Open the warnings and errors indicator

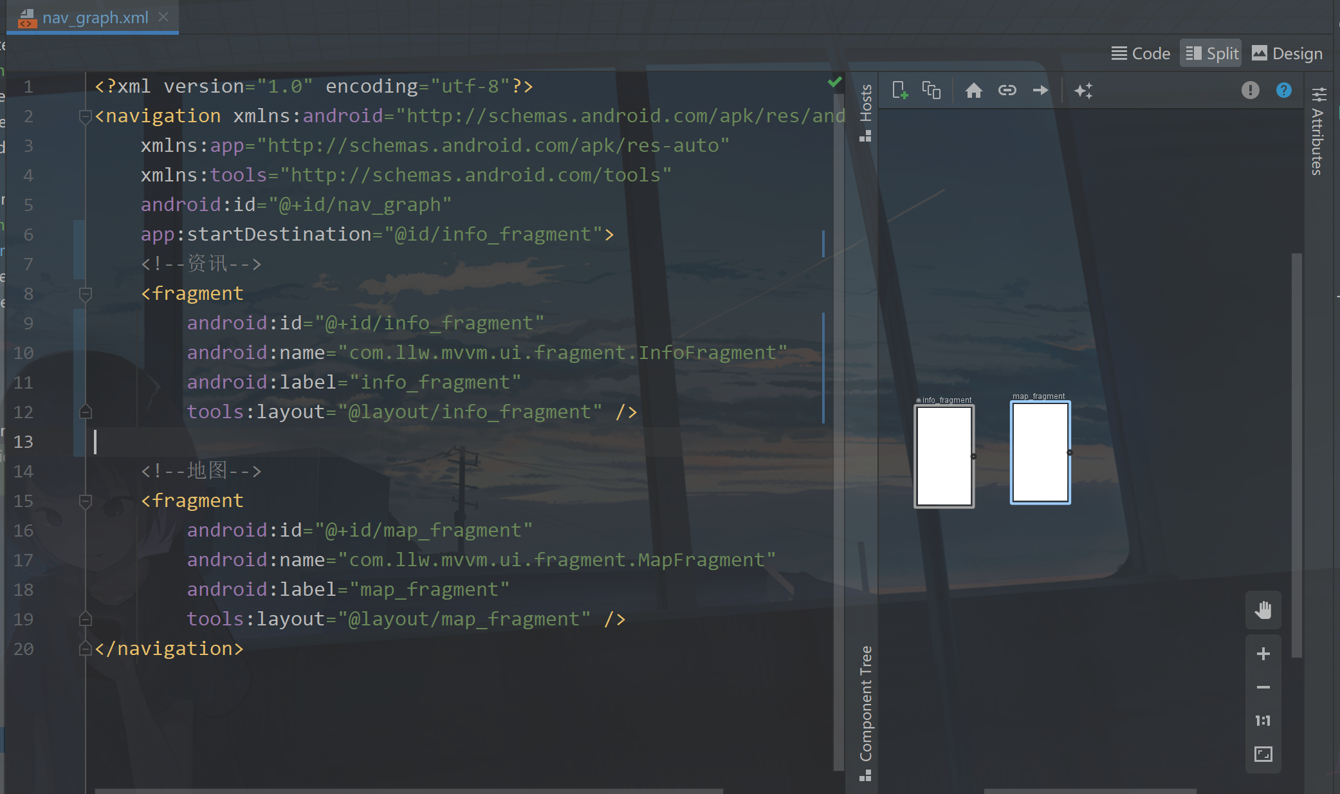1250,90
